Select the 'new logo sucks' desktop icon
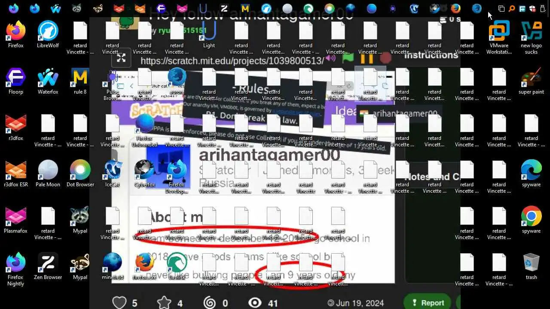 (x=531, y=37)
